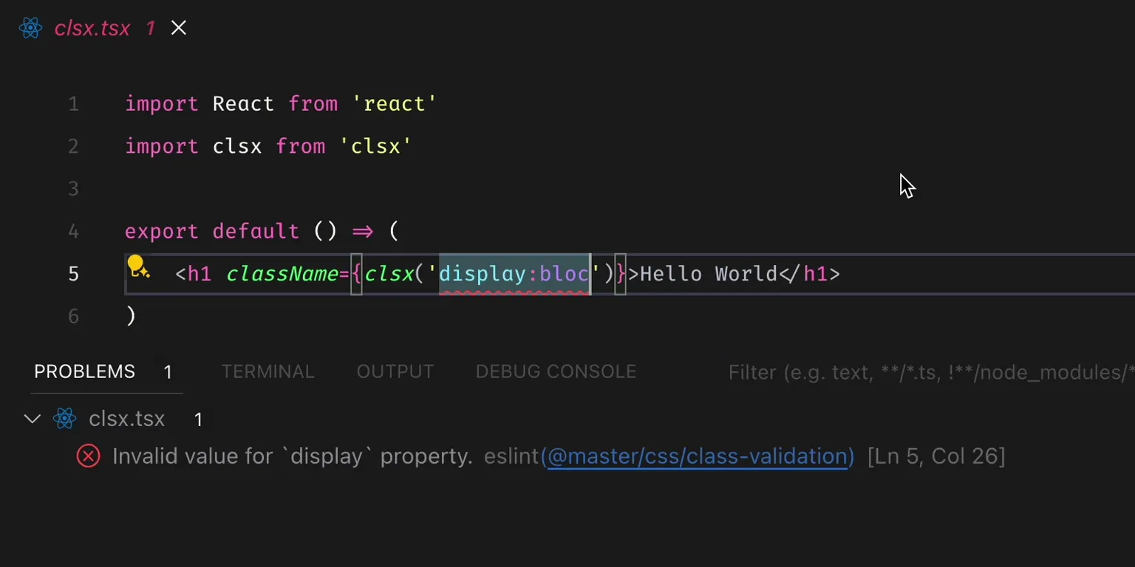Click the arrow function symbol on line 4
Viewport: 1135px width, 567px height.
(363, 232)
